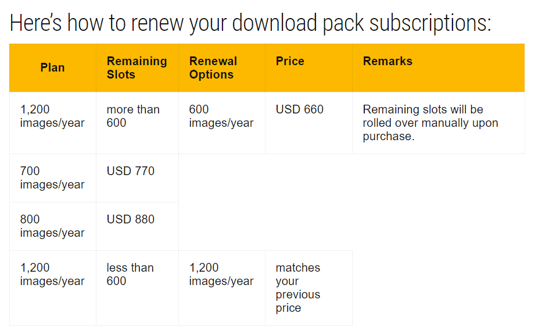Image resolution: width=542 pixels, height=331 pixels.
Task: Select the 'Remarks' column header
Action: (x=387, y=61)
